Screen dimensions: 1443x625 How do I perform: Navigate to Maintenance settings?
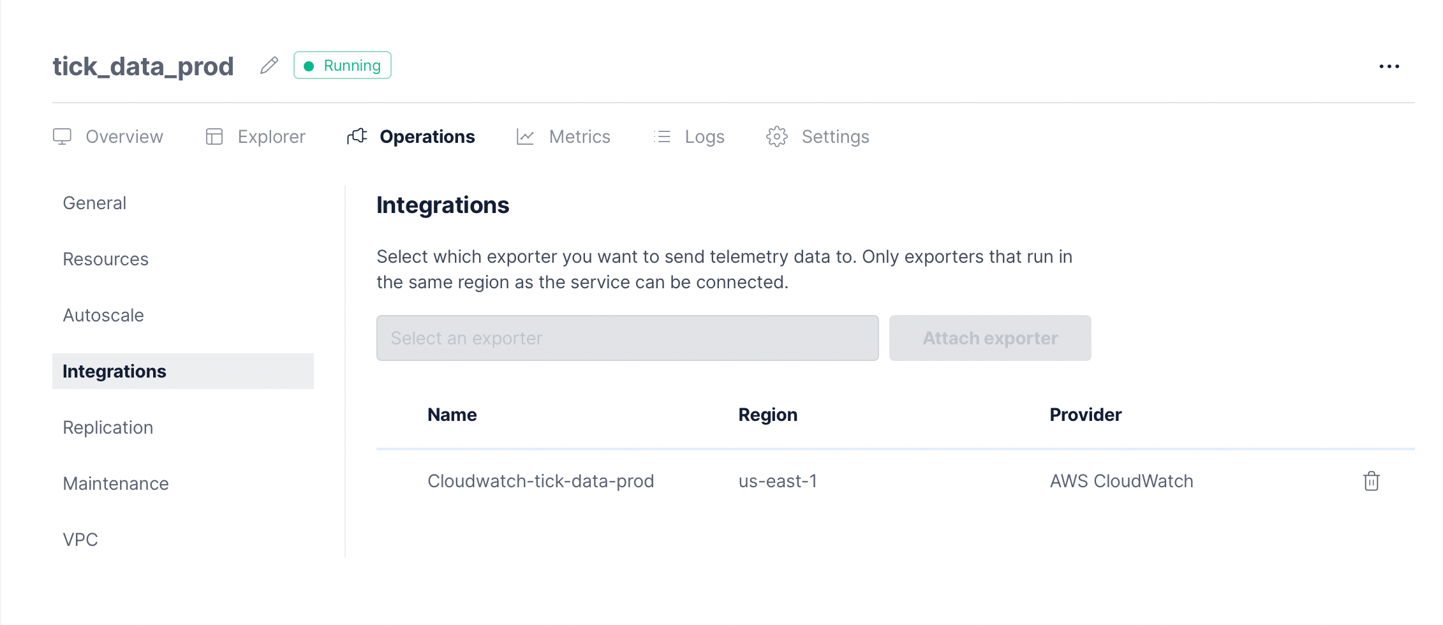point(115,483)
